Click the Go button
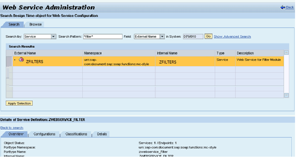Image resolution: width=302 pixels, height=158 pixels. coord(208,36)
